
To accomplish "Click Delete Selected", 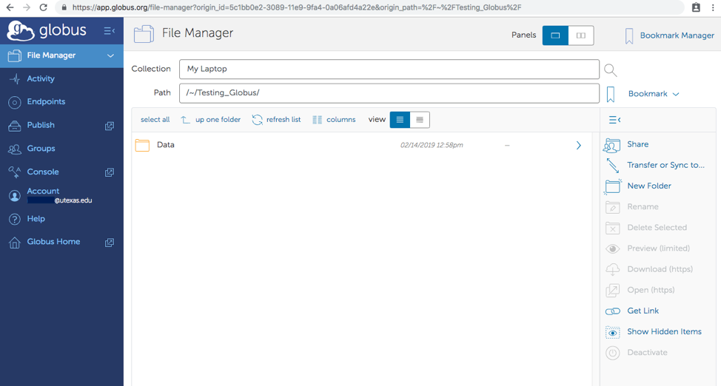I will pyautogui.click(x=657, y=228).
